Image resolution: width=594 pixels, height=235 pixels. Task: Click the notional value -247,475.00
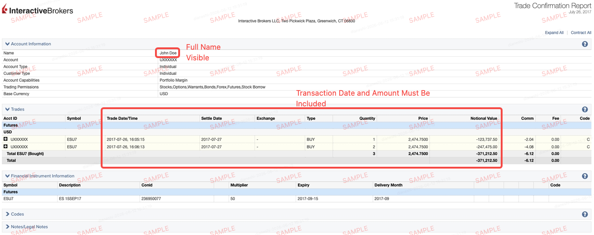click(485, 146)
